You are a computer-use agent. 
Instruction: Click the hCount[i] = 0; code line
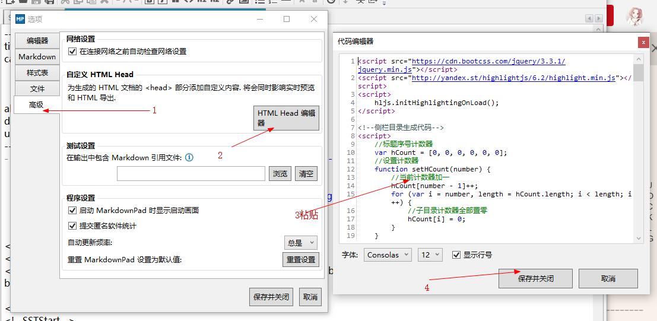click(x=437, y=219)
